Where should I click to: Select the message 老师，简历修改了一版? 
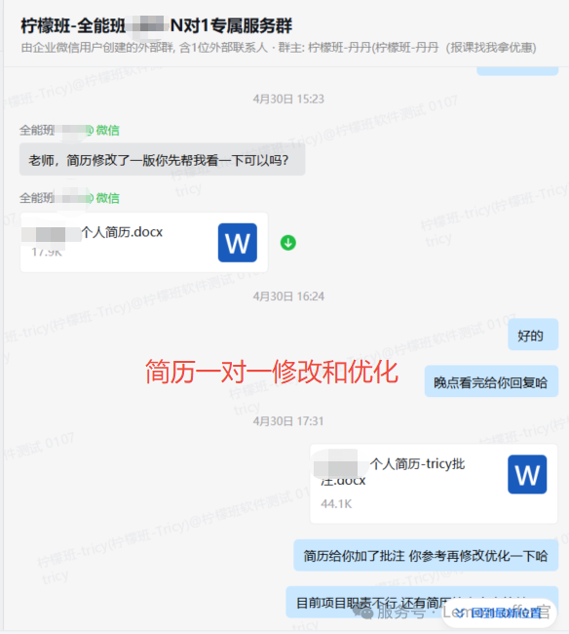pos(162,159)
